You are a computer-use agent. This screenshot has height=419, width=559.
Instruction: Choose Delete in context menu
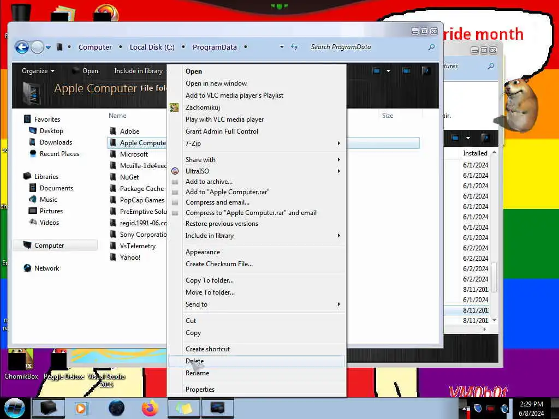tap(257, 361)
